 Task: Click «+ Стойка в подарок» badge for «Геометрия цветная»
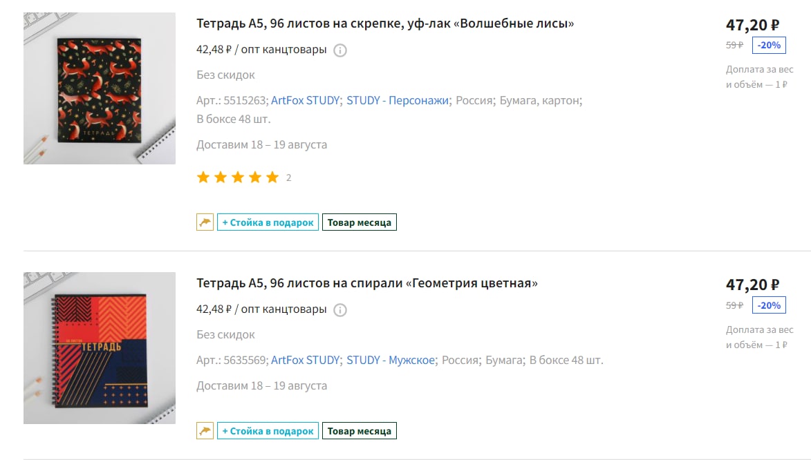(x=268, y=430)
